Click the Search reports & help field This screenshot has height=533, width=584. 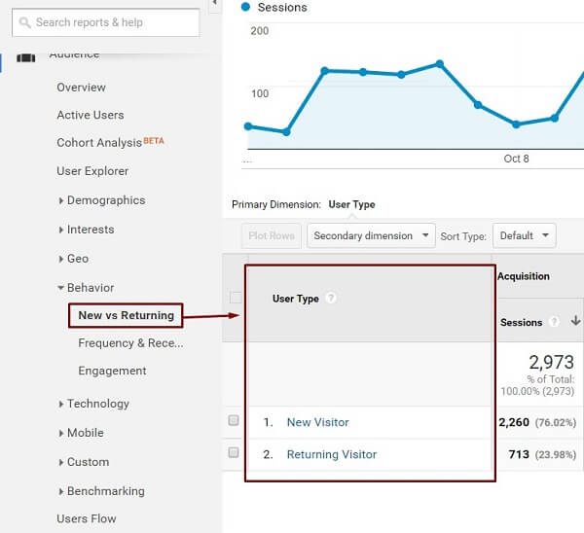pos(112,22)
